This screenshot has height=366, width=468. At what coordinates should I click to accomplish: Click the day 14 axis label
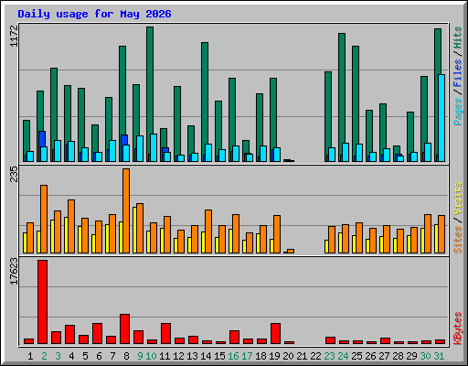[x=206, y=356]
